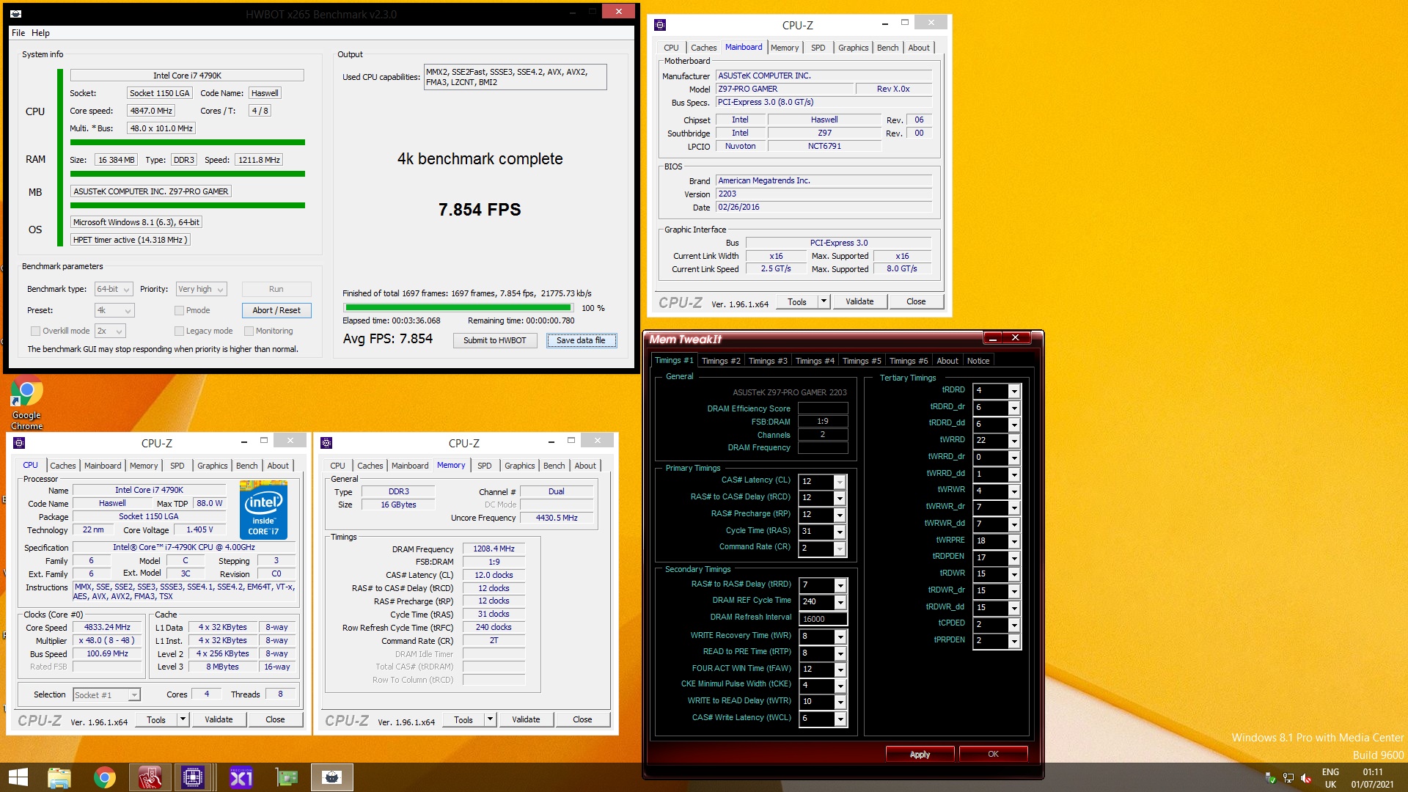Enable Overkill mode checkbox
Screen dimensions: 1408x792
click(x=35, y=331)
